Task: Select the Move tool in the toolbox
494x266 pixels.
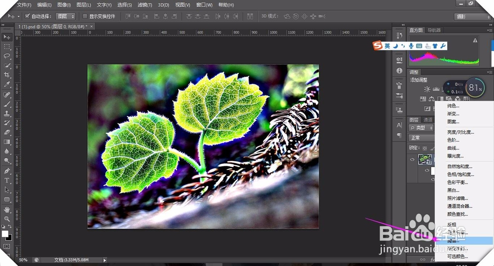Action: click(6, 37)
